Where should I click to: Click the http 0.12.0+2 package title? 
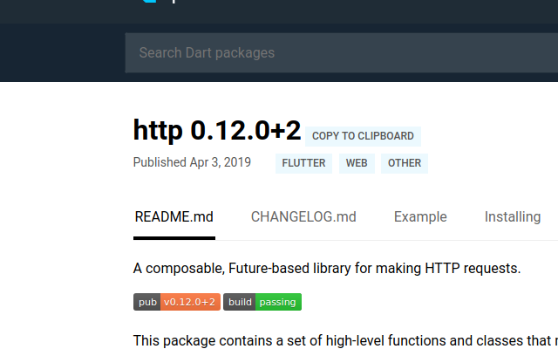217,131
